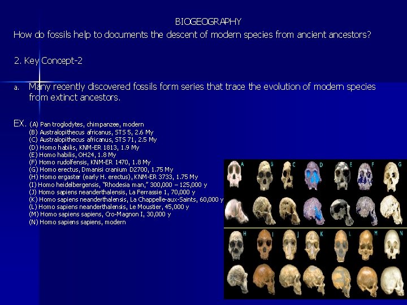Viewport: 407px width, 305px height.
Task: Select line '(C) Australopithecus africanus, STS 71'
Action: (93, 140)
